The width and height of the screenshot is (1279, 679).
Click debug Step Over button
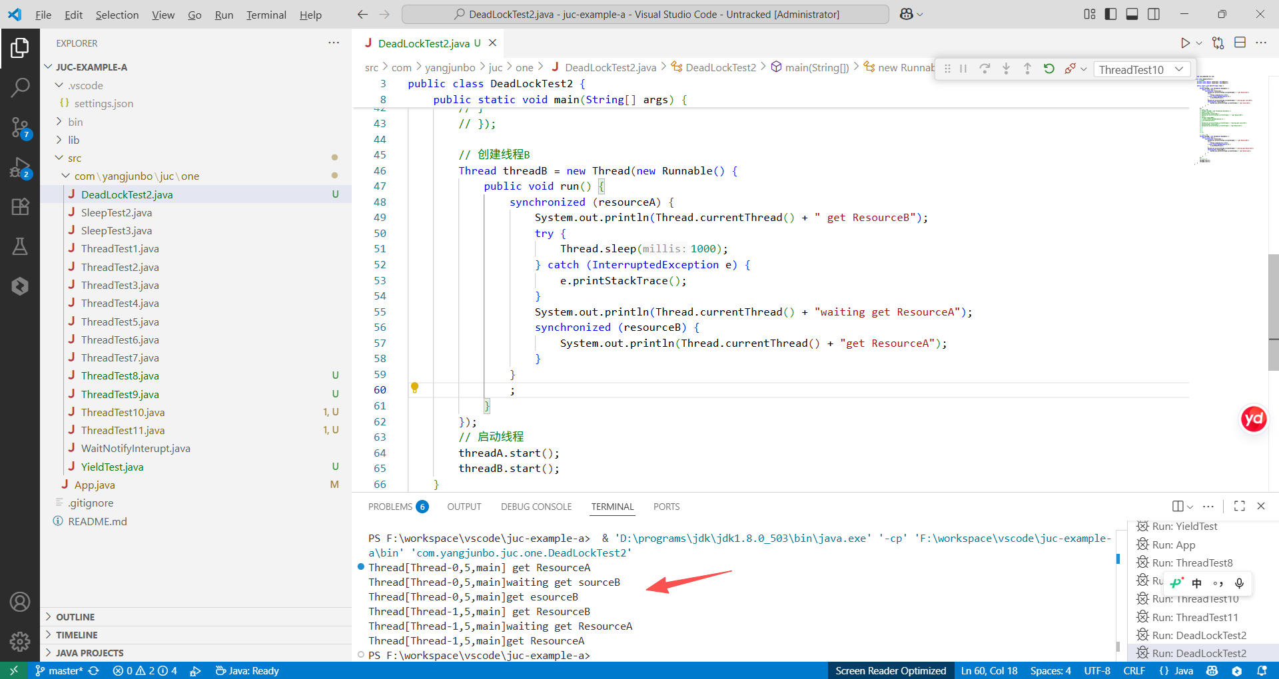[985, 69]
